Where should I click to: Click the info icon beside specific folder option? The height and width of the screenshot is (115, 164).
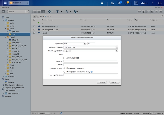coord(91,72)
